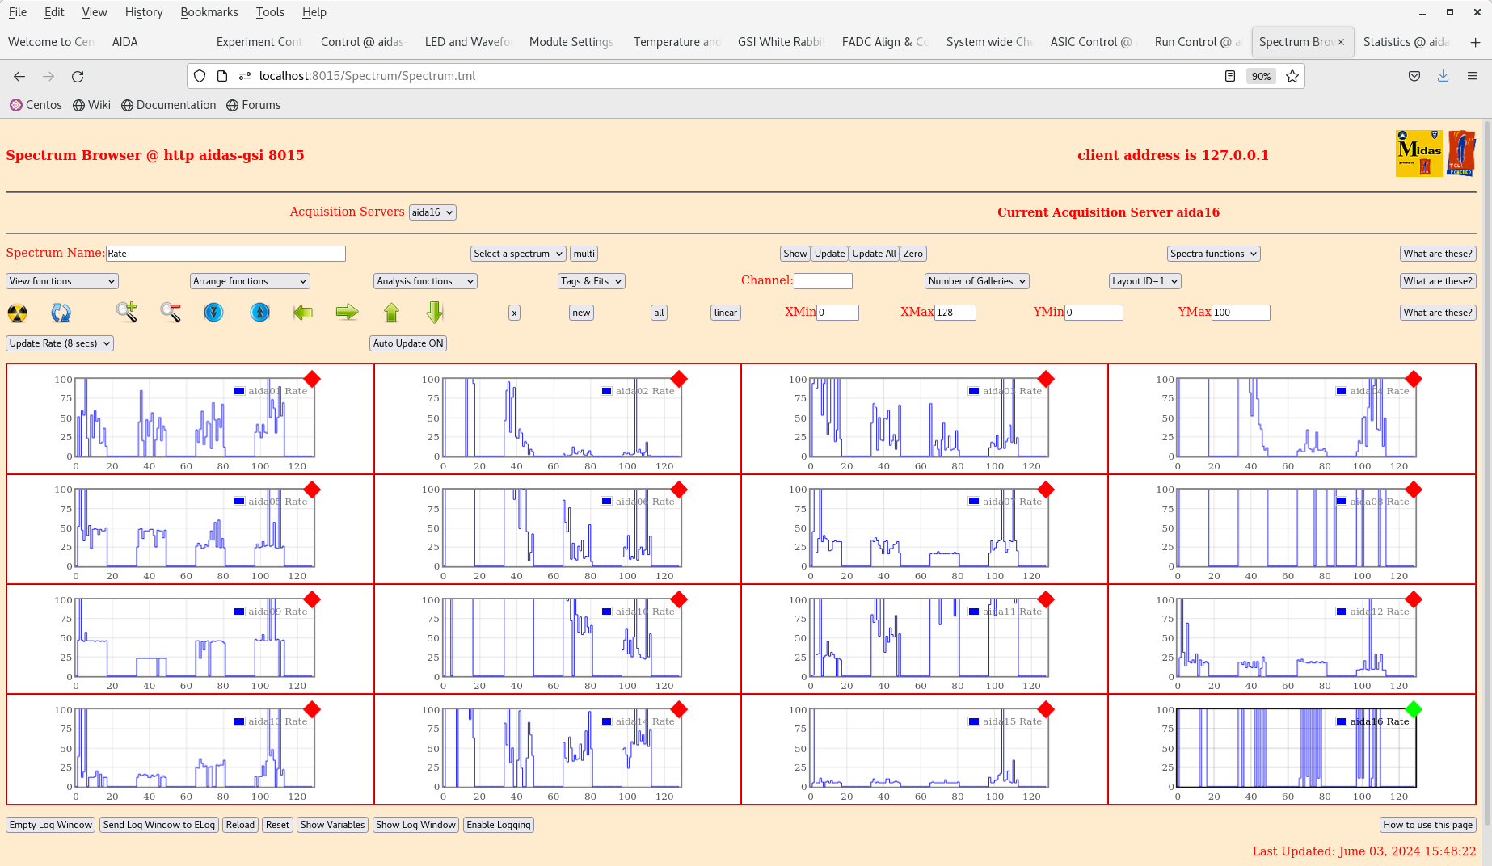The width and height of the screenshot is (1492, 866).
Task: Click the blue legend swatch of aida10 Rate
Action: pyautogui.click(x=606, y=612)
